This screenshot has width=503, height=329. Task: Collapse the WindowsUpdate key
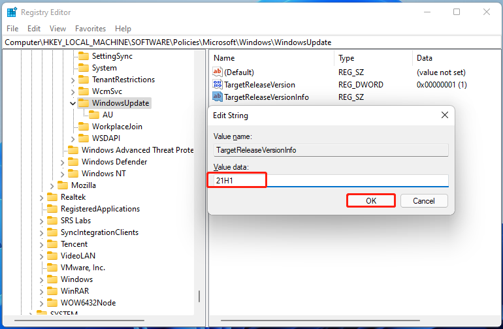pos(73,103)
